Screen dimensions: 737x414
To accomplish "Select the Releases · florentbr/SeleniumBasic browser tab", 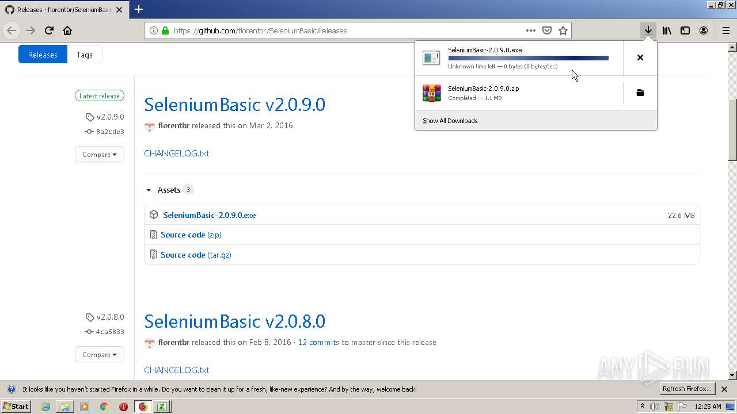I will pyautogui.click(x=64, y=9).
